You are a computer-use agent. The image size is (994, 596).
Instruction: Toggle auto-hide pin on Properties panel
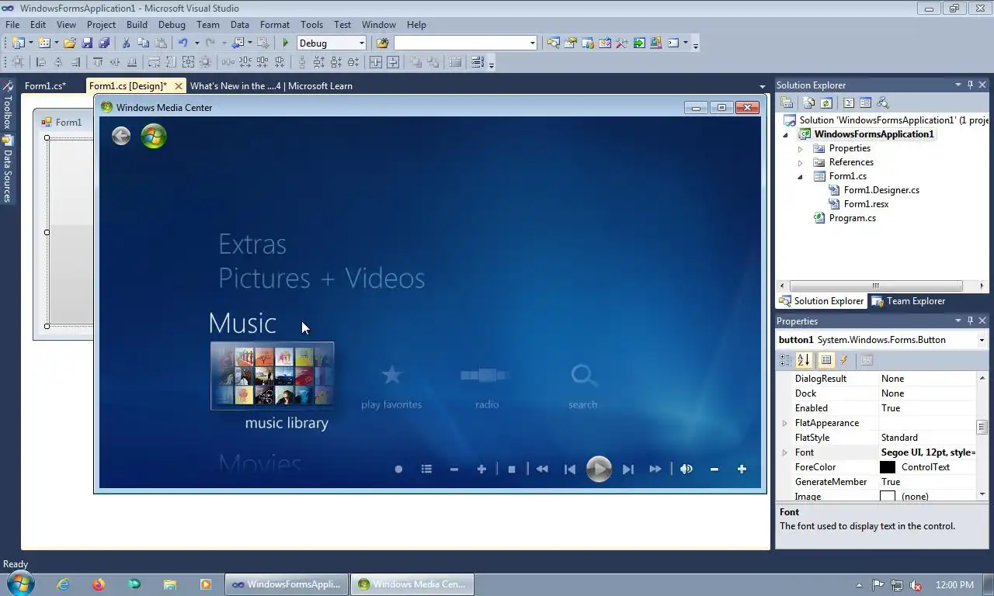[x=970, y=321]
